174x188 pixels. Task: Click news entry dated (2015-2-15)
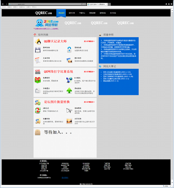(117, 72)
